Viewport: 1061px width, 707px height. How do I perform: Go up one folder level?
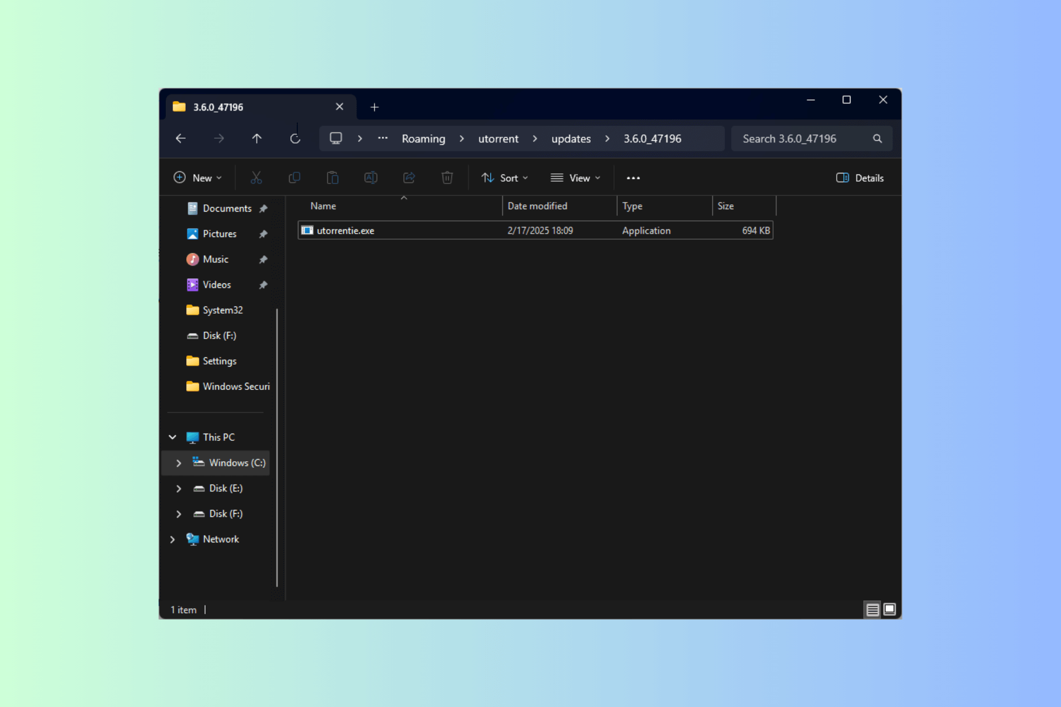[257, 139]
